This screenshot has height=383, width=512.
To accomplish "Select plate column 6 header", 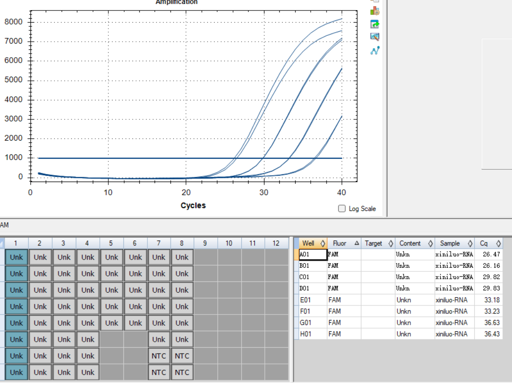I will 135,243.
